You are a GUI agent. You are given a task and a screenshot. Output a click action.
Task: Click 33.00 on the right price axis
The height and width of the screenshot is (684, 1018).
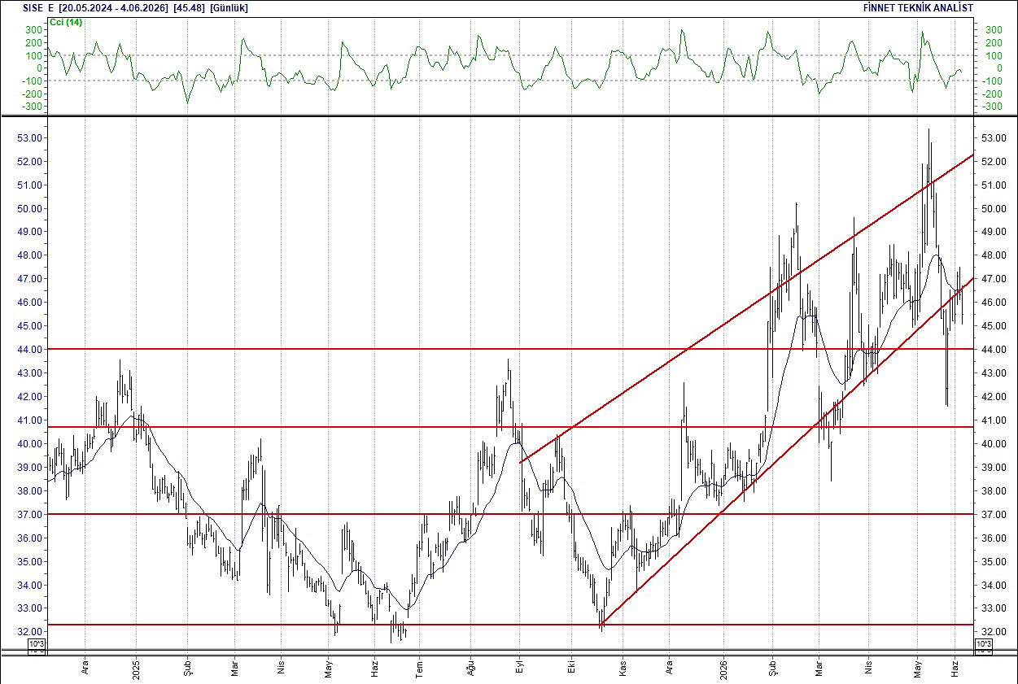[994, 608]
